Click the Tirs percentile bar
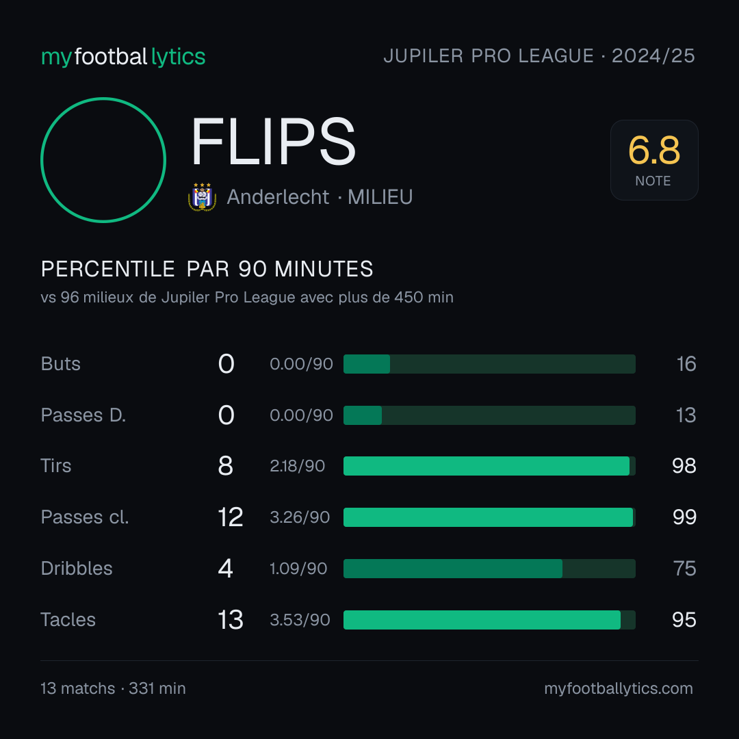The height and width of the screenshot is (739, 739). [x=489, y=466]
